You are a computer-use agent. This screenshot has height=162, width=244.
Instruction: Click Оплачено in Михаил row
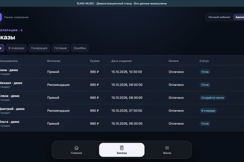click(x=176, y=85)
